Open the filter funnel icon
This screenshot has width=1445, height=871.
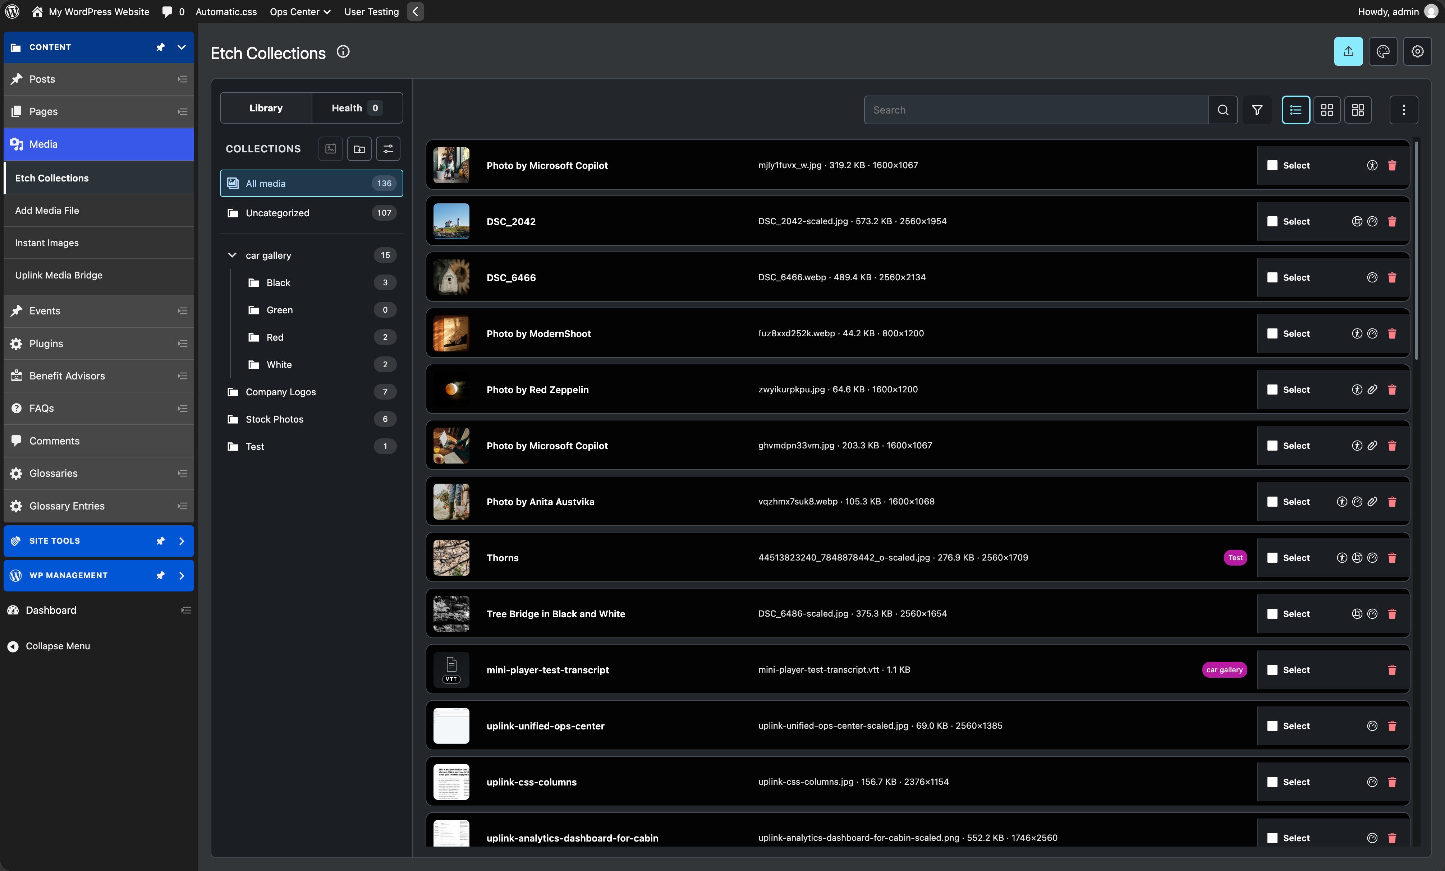pyautogui.click(x=1257, y=110)
